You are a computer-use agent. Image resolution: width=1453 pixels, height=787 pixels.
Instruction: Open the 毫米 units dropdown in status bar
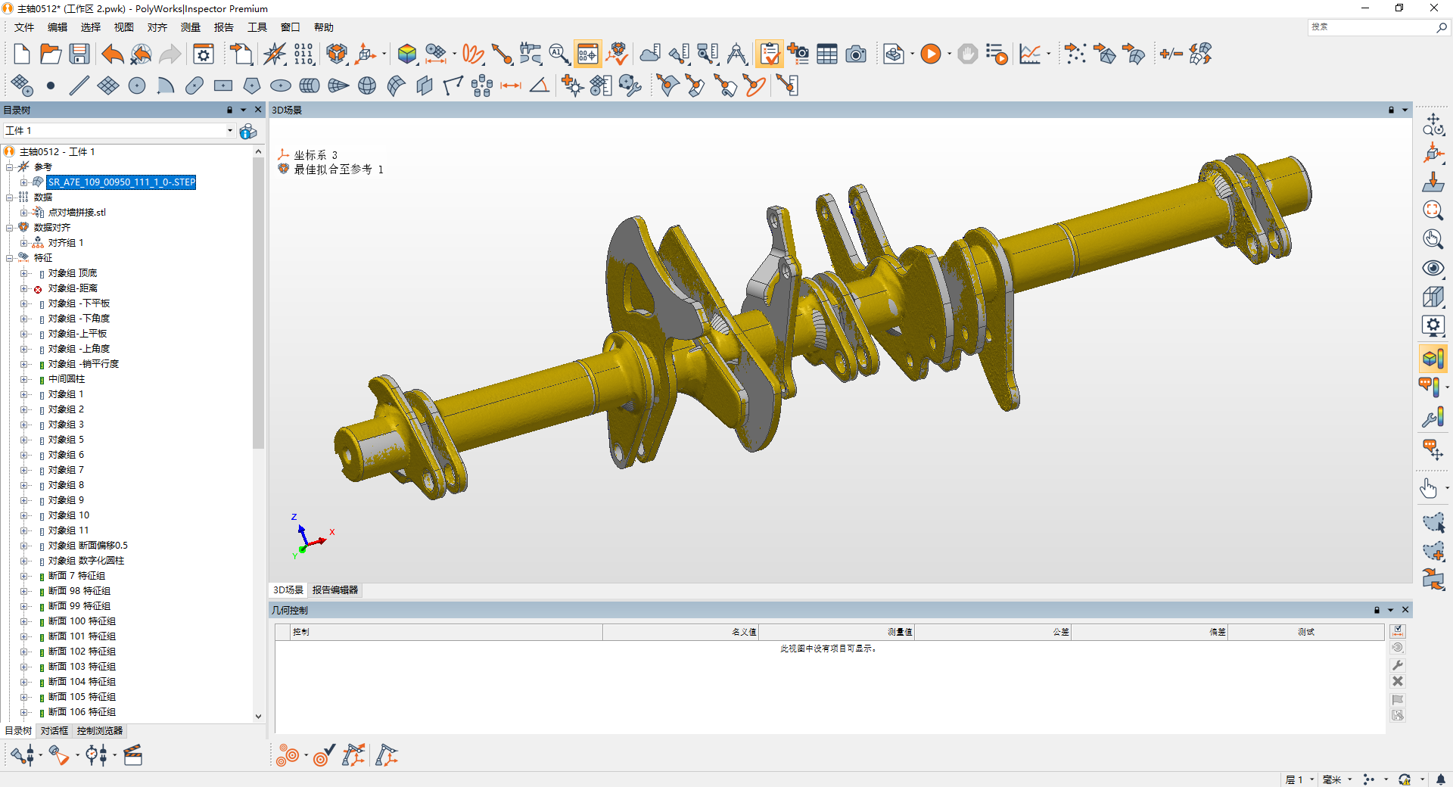point(1349,779)
